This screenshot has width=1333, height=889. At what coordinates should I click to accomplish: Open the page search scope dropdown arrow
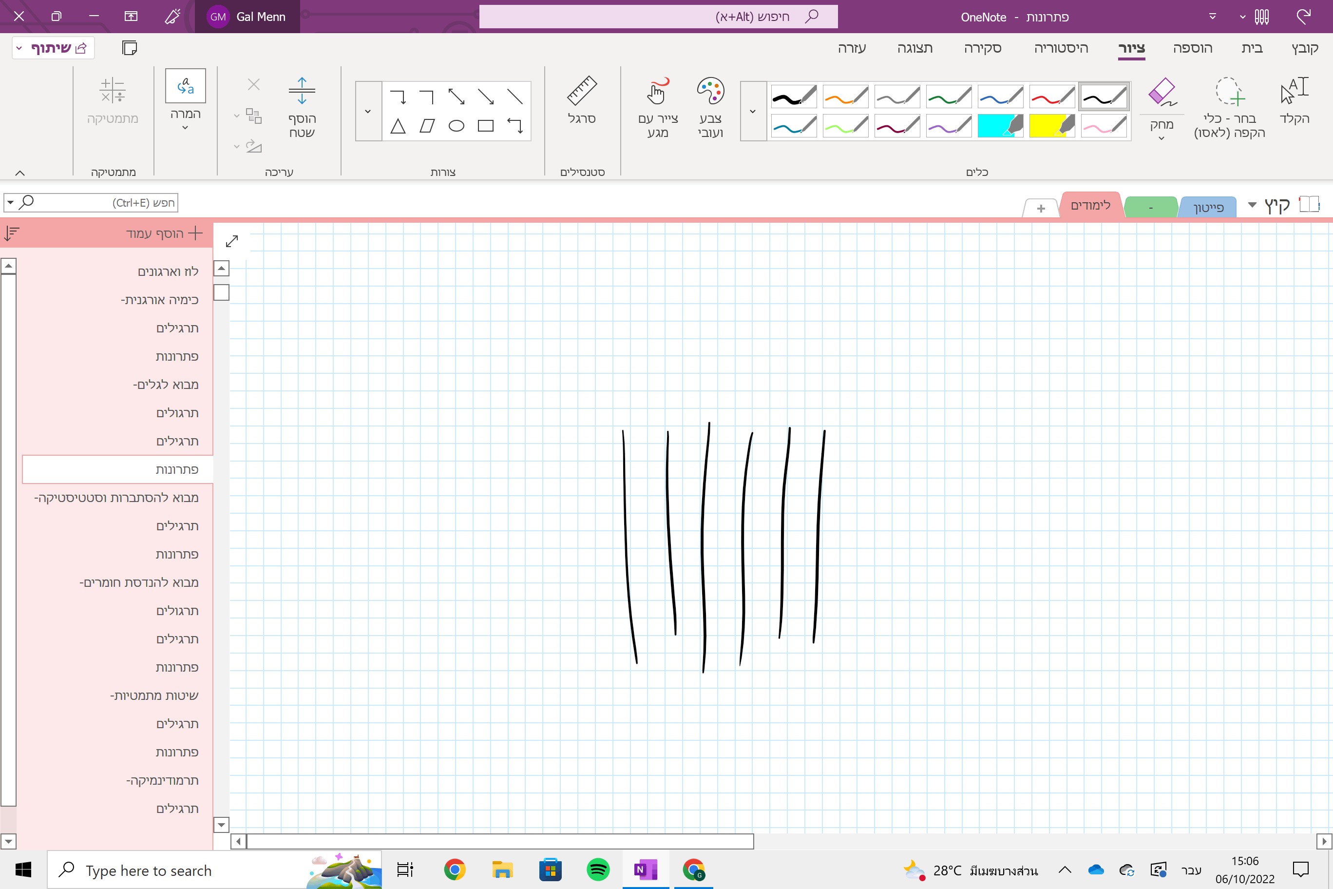[10, 202]
